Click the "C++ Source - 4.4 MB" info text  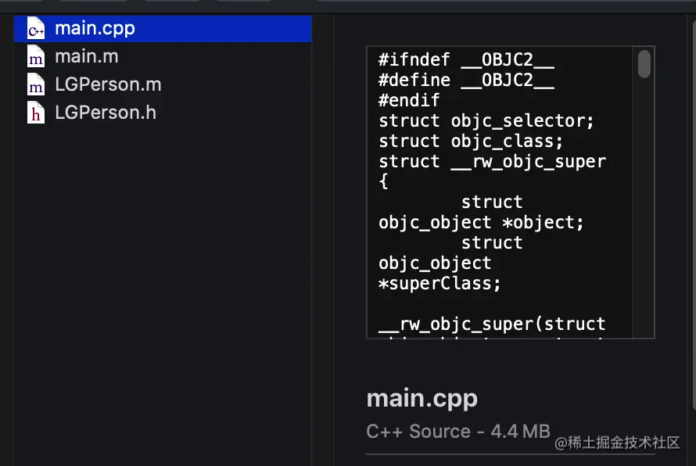point(457,432)
